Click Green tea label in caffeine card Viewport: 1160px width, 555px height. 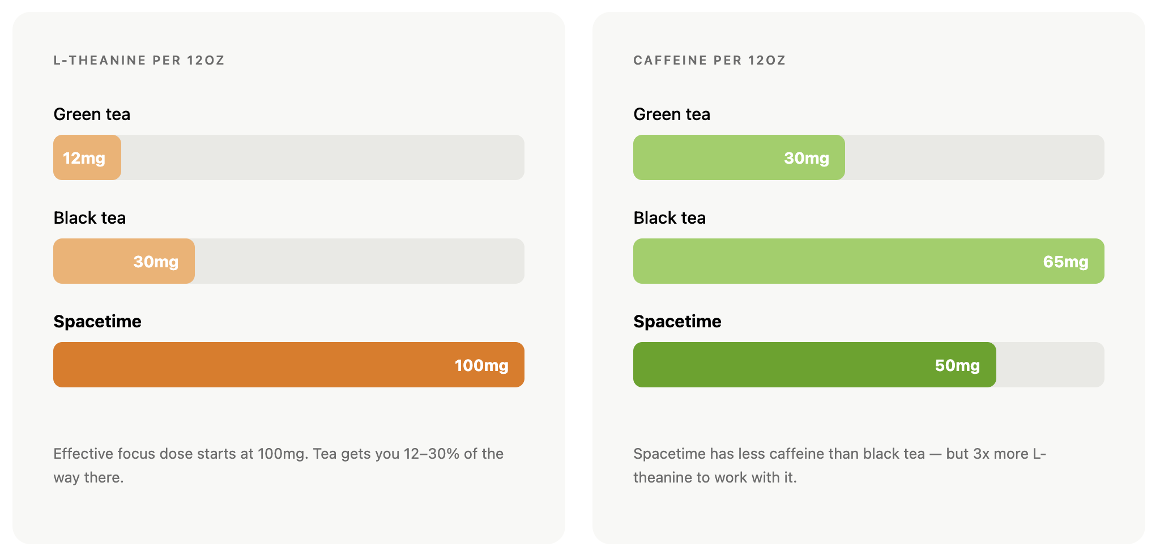pos(672,114)
